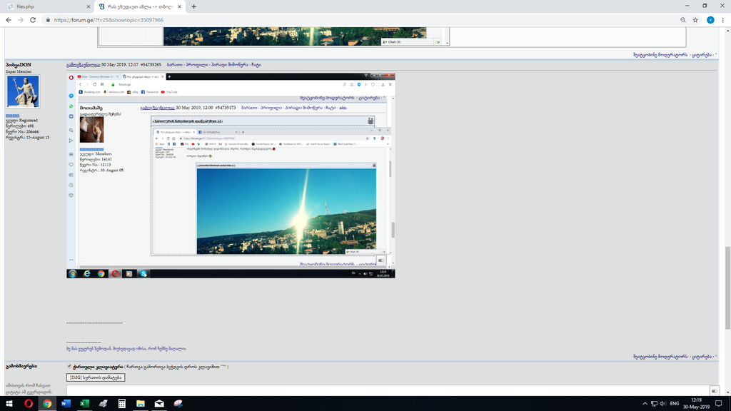Open the Chrome profile avatar 'V'
This screenshot has height=411, width=731.
(710, 20)
